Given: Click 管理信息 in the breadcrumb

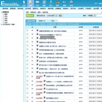Looking at the screenshot, I should [x=33, y=12].
